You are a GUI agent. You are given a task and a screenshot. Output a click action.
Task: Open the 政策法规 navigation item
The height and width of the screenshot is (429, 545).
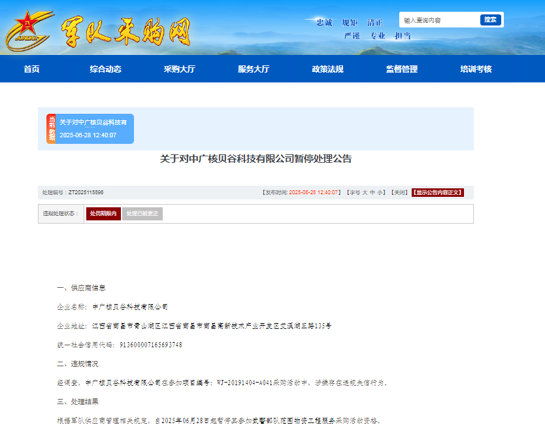[328, 69]
